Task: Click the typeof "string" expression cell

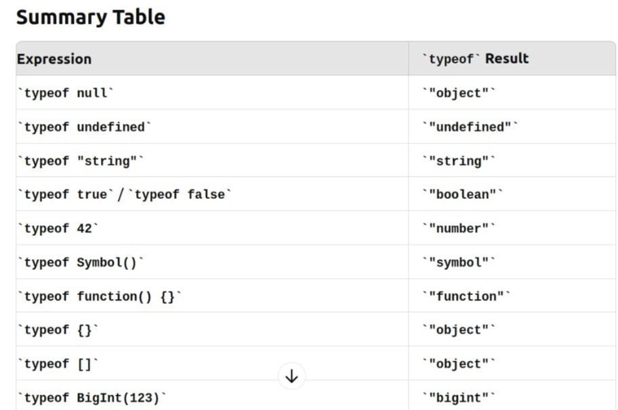Action: pos(212,160)
